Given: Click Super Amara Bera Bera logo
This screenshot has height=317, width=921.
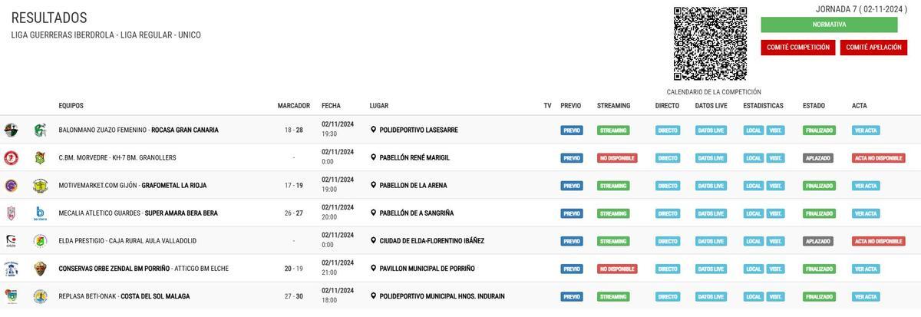Looking at the screenshot, I should (x=40, y=213).
